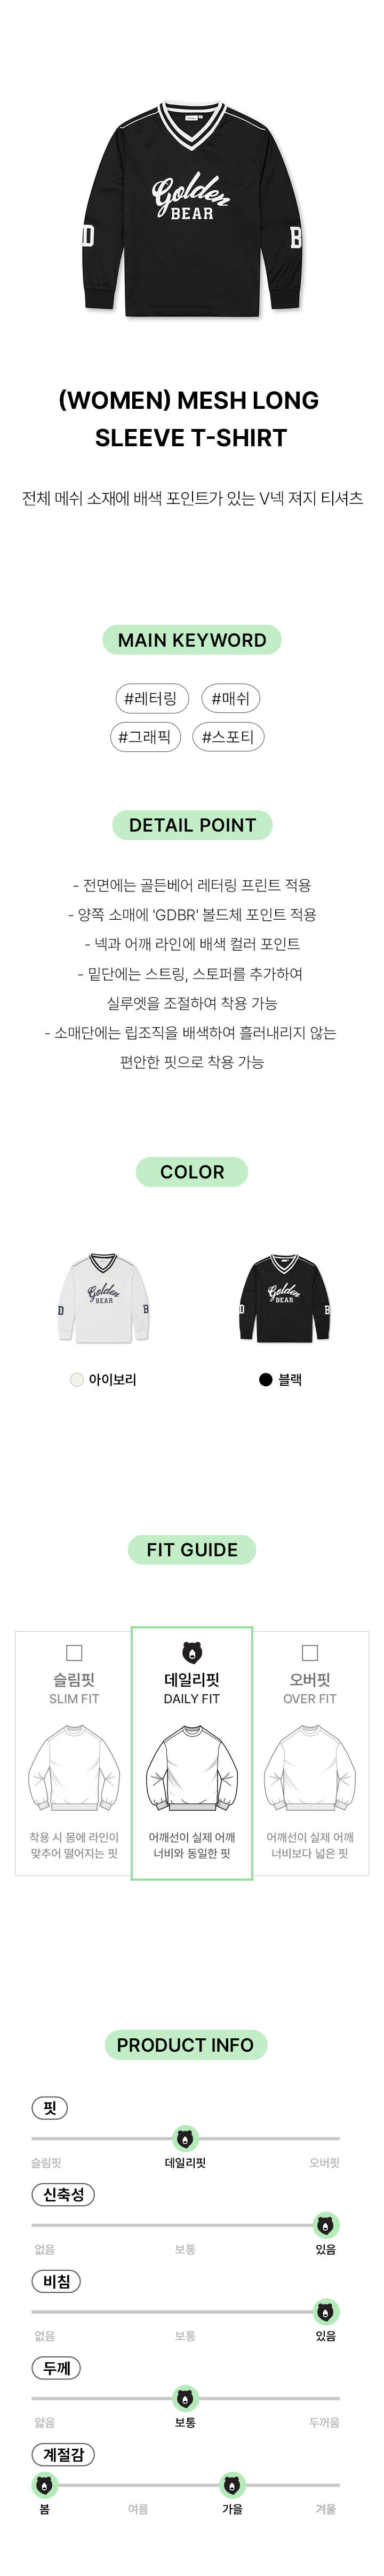This screenshot has height=2576, width=384.
Task: Check the 슬림핏 checkbox
Action: 74,1652
